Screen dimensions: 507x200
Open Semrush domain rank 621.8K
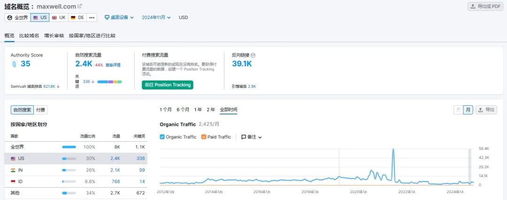pyautogui.click(x=49, y=86)
